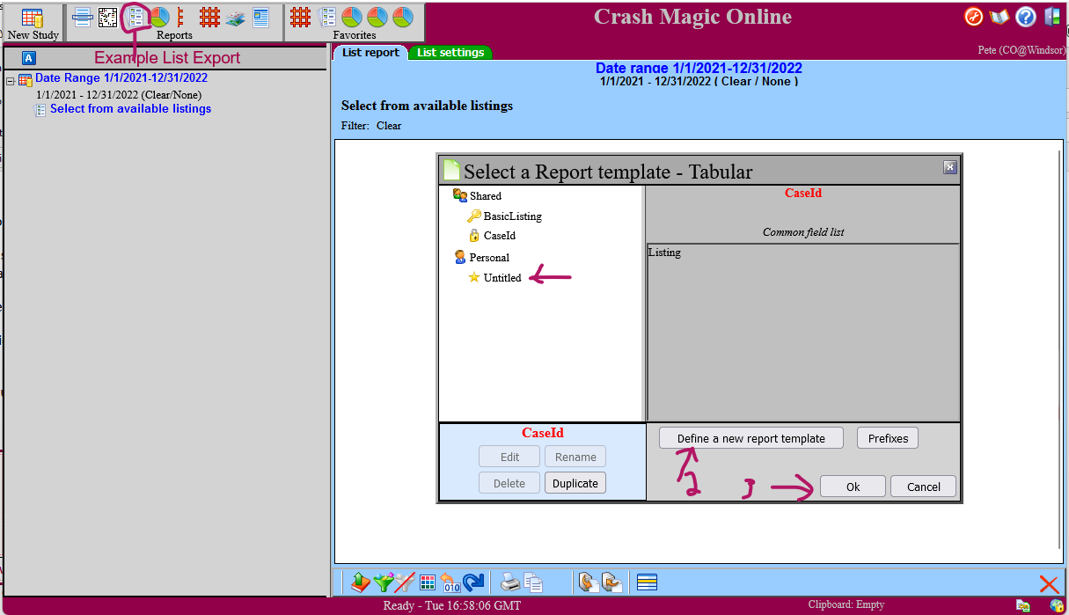The image size is (1069, 615).
Task: Open the notebook icon in the header
Action: coord(999,17)
